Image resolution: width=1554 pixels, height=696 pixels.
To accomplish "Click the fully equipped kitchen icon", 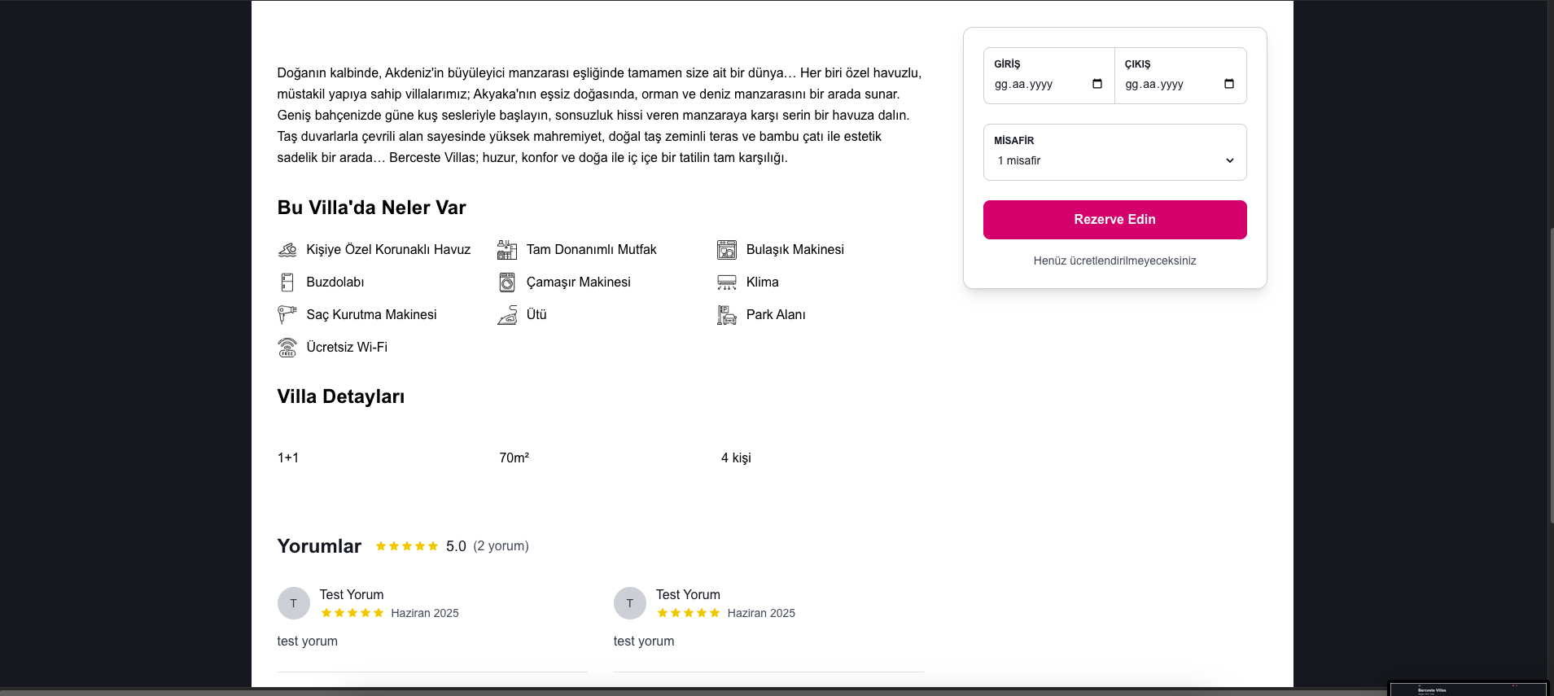I will (x=507, y=250).
